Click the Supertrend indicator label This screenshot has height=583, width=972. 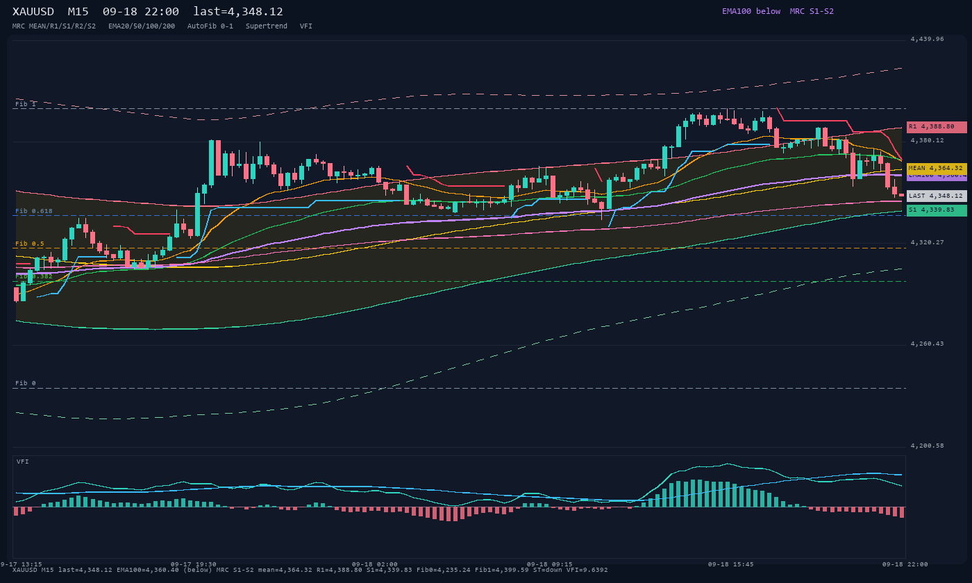point(267,26)
